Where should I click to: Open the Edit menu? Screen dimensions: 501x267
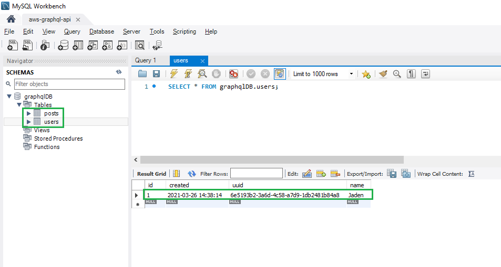point(28,31)
